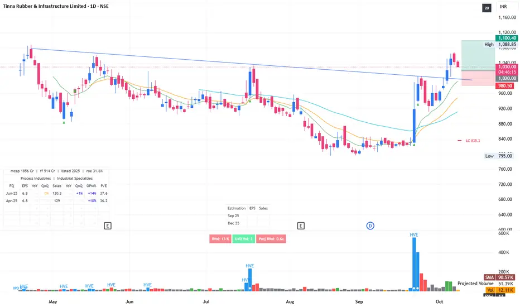520x307 pixels.
Task: Click the Process Industries sector text
Action: click(x=36, y=178)
